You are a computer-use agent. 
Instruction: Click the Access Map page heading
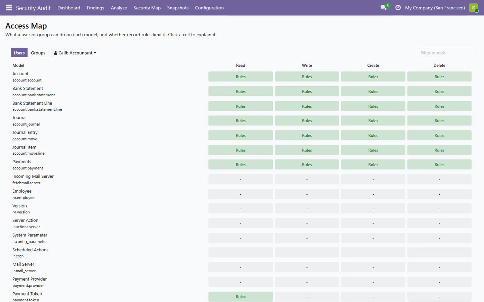click(26, 26)
